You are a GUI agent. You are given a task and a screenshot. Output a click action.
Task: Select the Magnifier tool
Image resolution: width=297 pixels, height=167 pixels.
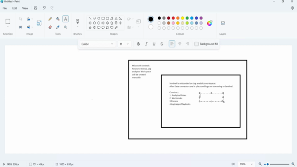[x=65, y=27]
